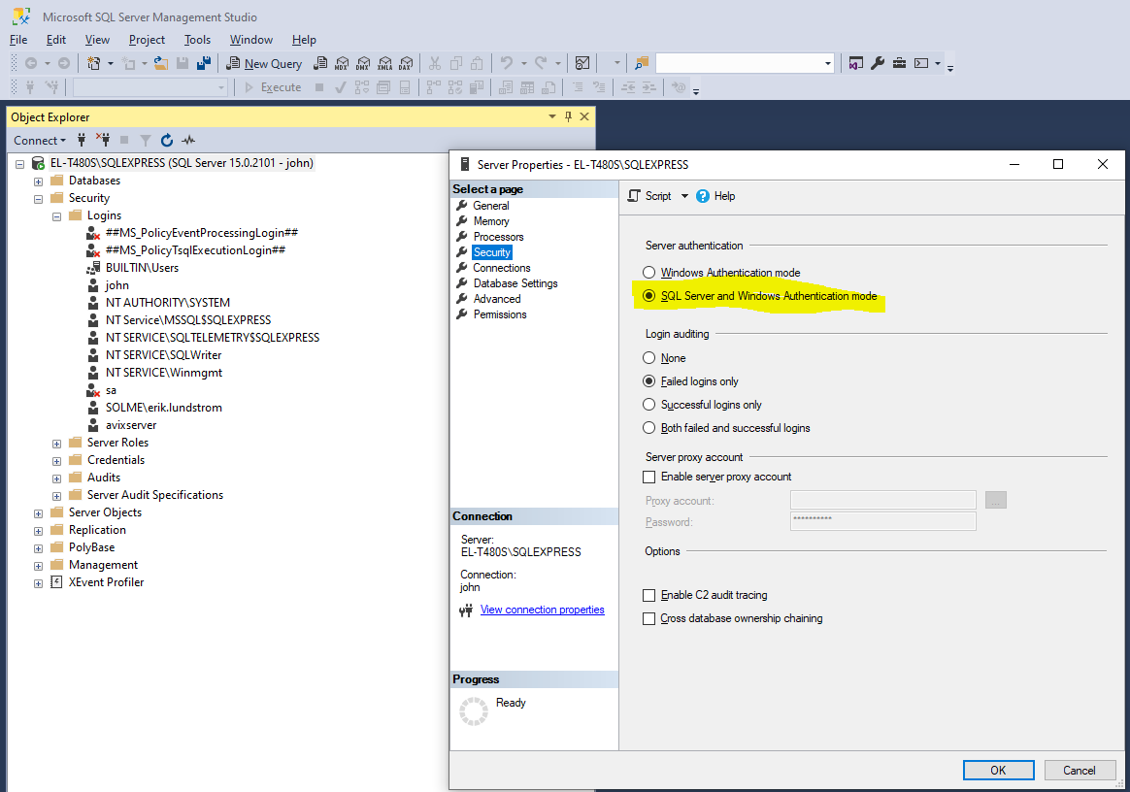Image resolution: width=1130 pixels, height=792 pixels.
Task: Expand the Databases node
Action: tap(39, 181)
